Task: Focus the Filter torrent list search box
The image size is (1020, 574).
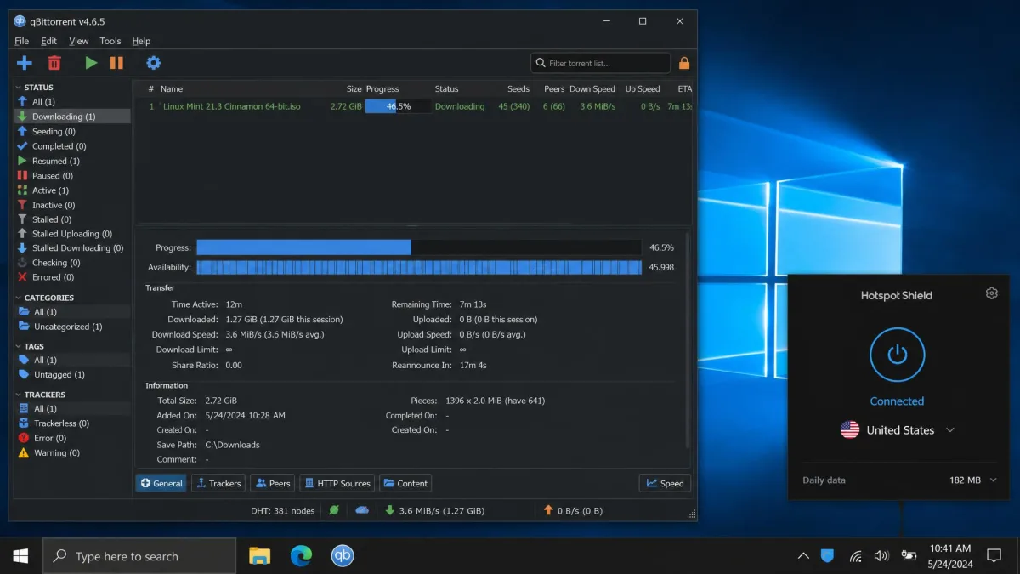Action: [x=600, y=63]
